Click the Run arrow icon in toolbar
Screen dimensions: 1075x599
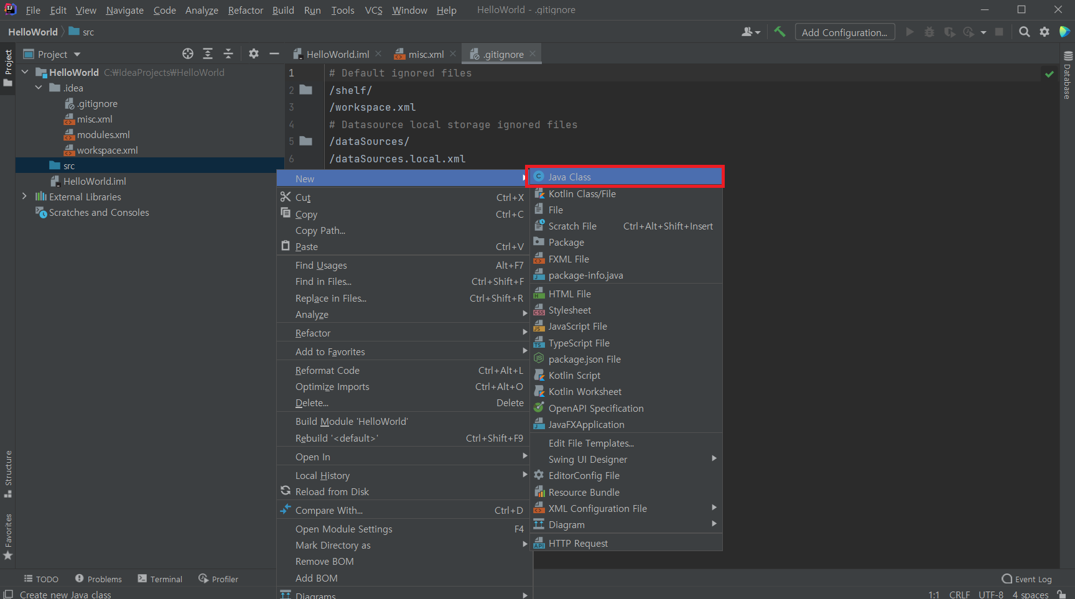click(910, 32)
